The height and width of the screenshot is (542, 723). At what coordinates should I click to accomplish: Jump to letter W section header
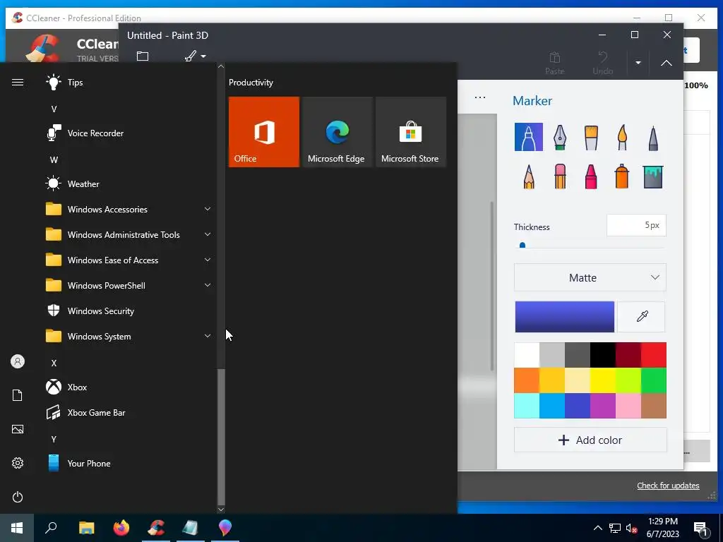click(54, 160)
